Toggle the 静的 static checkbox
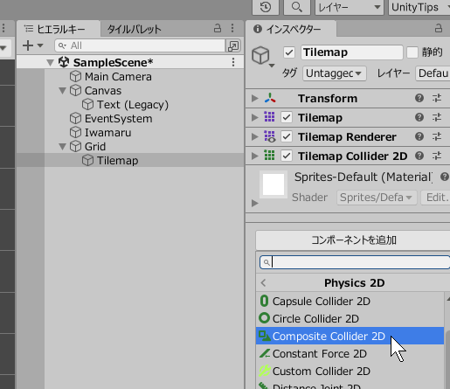Image resolution: width=450 pixels, height=389 pixels. (412, 52)
